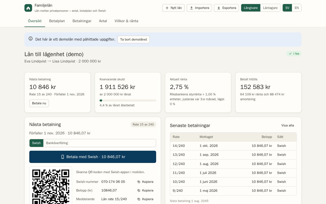Create a new loan with Nytt lån

point(173,8)
